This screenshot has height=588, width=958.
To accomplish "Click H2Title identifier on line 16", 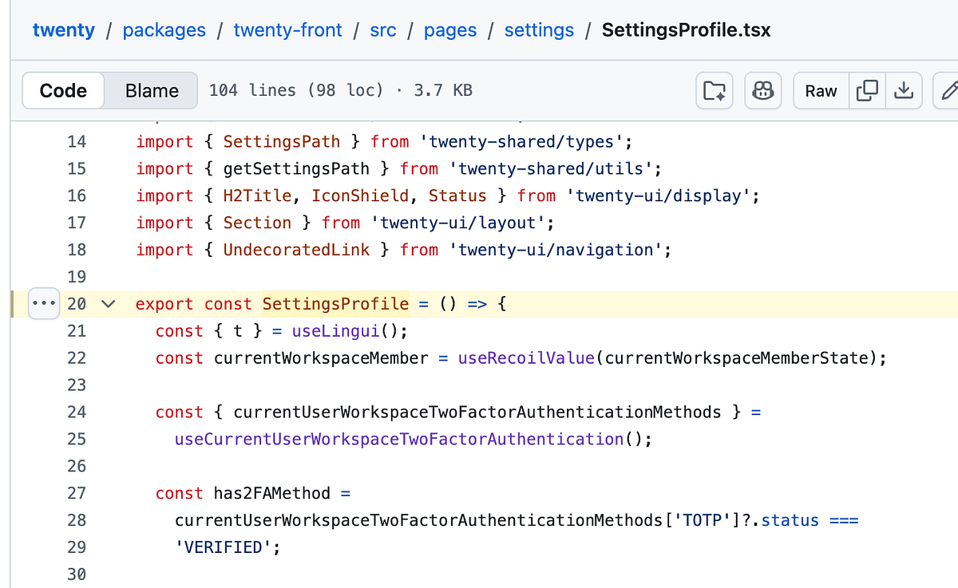I will (x=257, y=196).
